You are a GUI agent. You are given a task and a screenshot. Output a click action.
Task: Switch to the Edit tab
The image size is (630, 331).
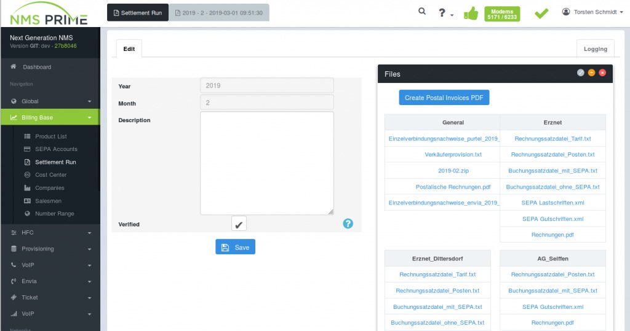[129, 49]
